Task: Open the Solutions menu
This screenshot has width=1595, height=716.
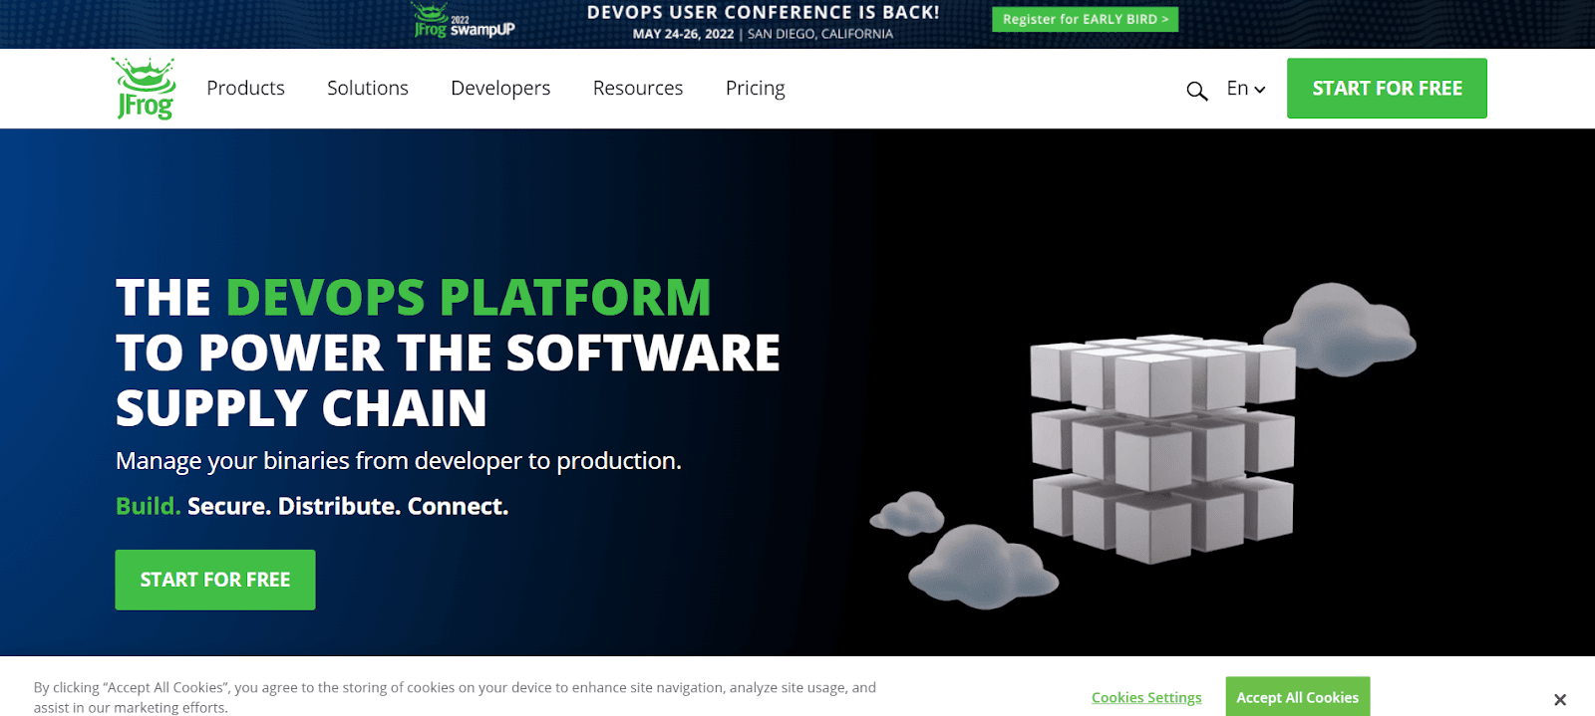Action: pyautogui.click(x=368, y=88)
